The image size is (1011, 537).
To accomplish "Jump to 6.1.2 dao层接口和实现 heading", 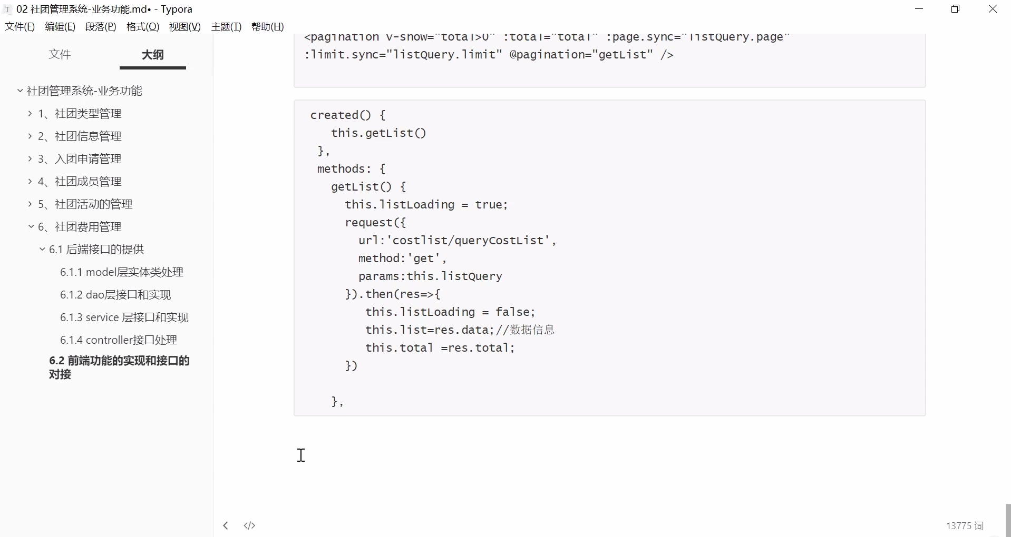I will pos(115,294).
